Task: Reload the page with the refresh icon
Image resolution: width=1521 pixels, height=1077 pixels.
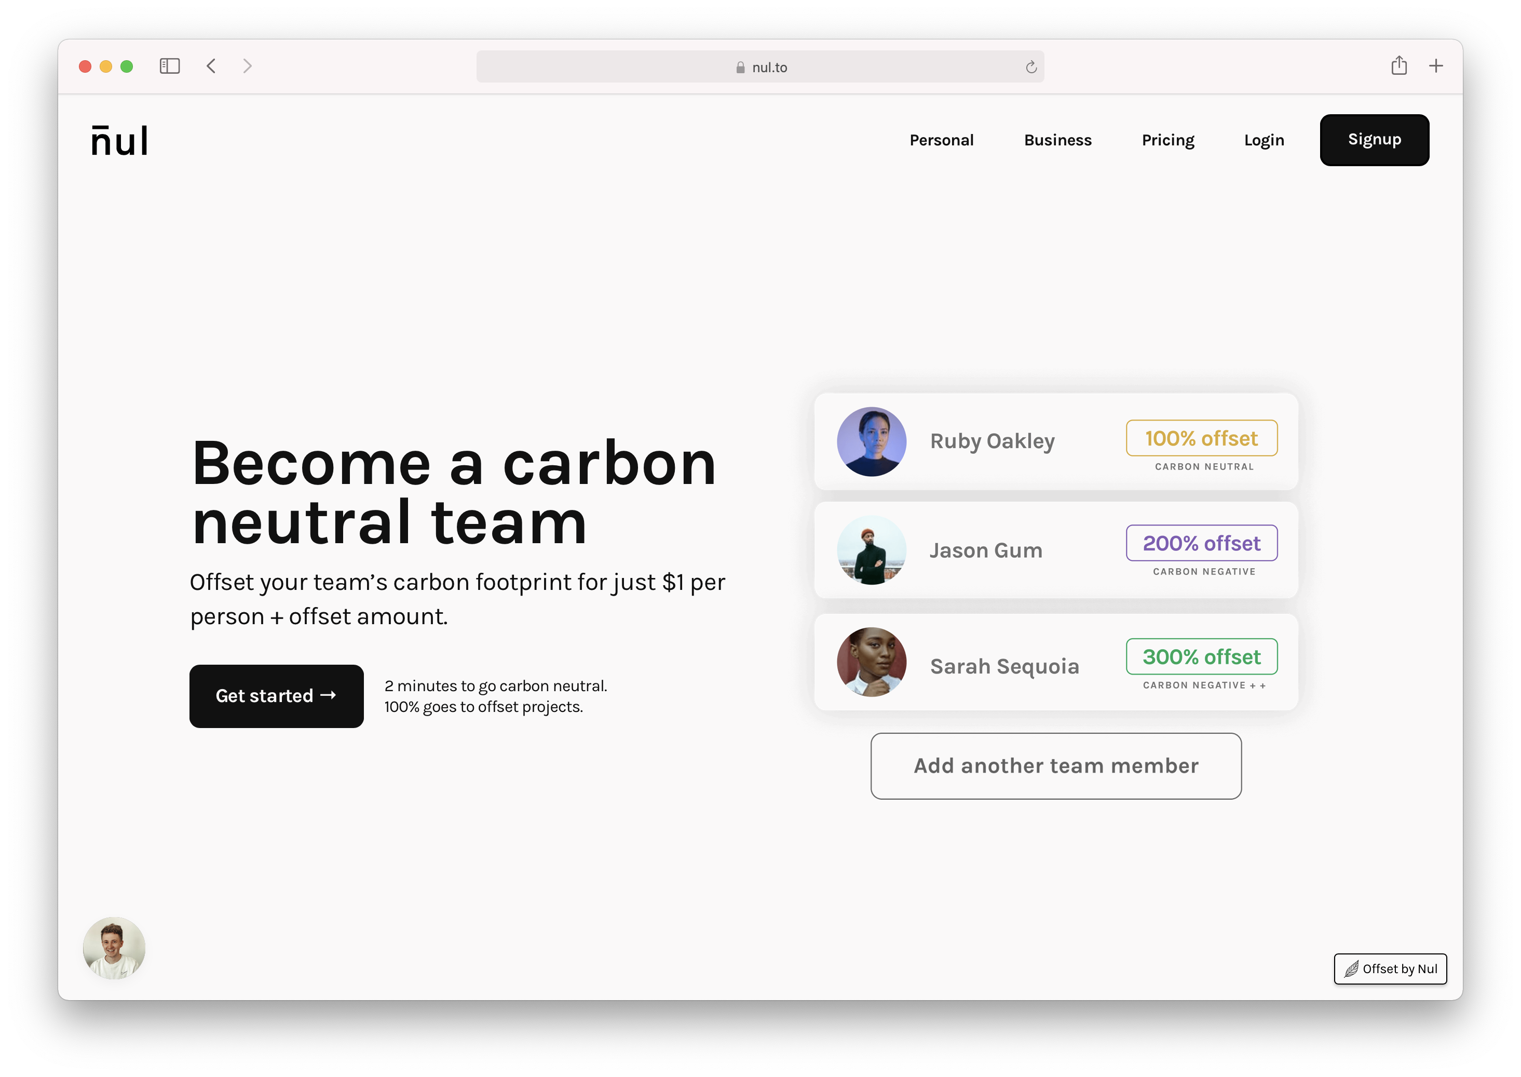Action: click(1030, 67)
